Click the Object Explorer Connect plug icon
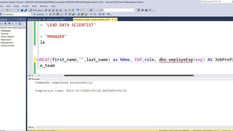The image size is (233, 131). [5, 24]
